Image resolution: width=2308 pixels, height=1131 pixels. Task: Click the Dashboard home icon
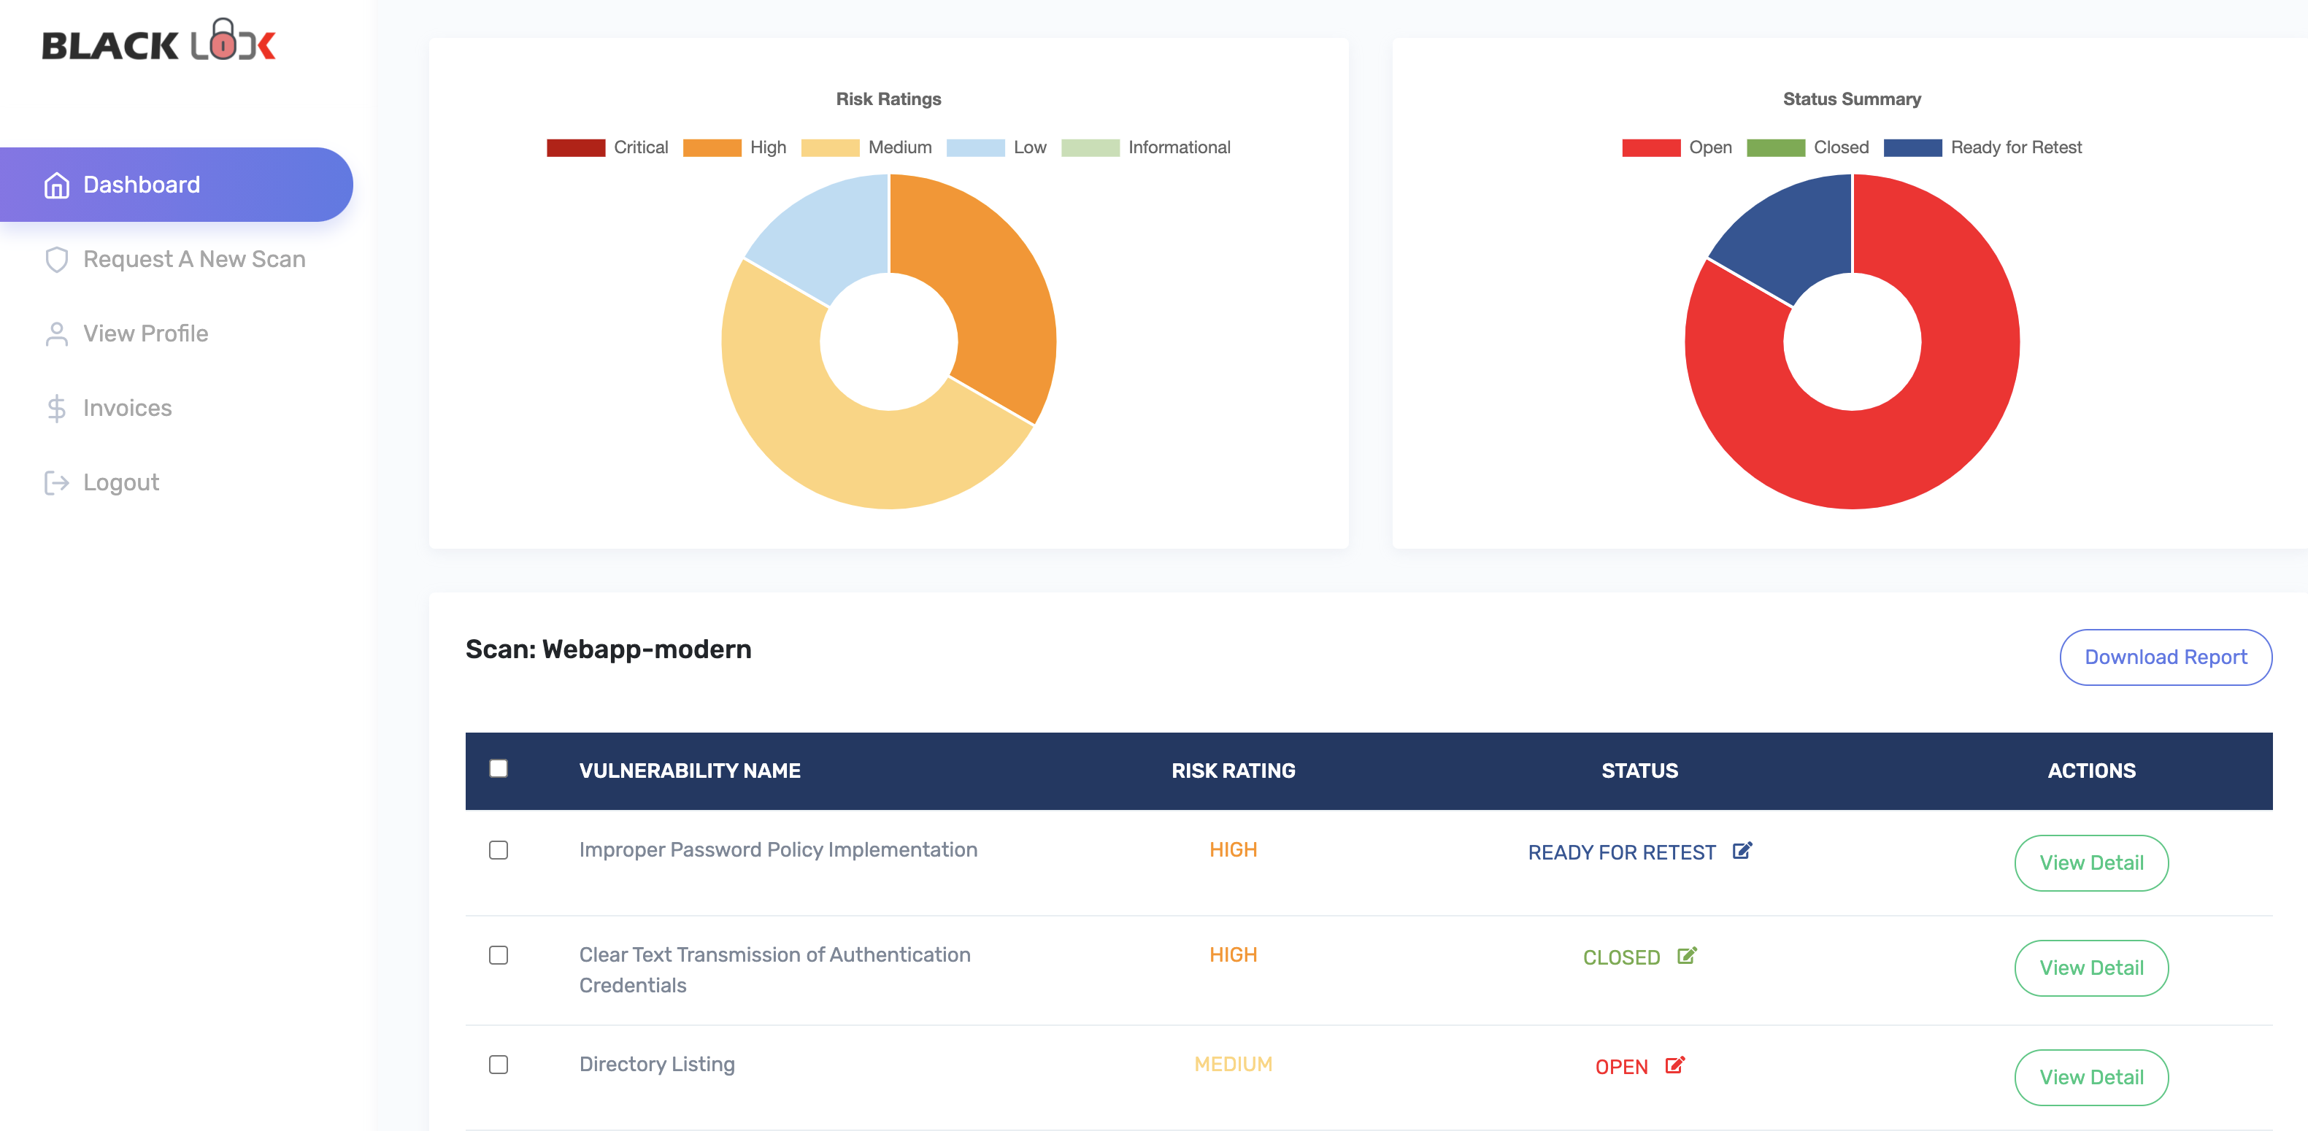tap(56, 185)
